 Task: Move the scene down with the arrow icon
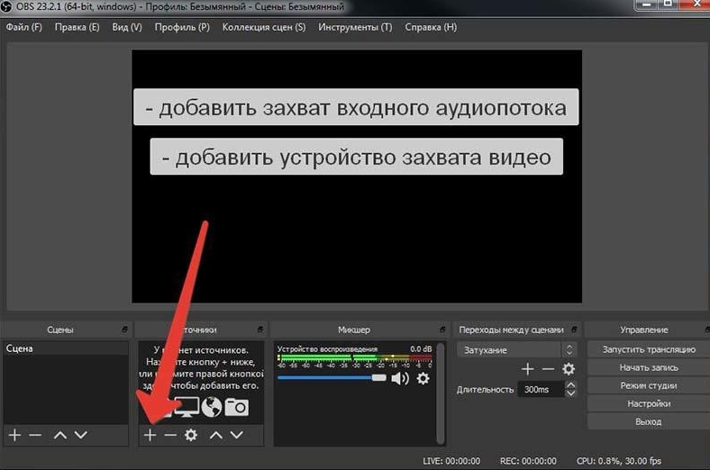click(x=81, y=435)
